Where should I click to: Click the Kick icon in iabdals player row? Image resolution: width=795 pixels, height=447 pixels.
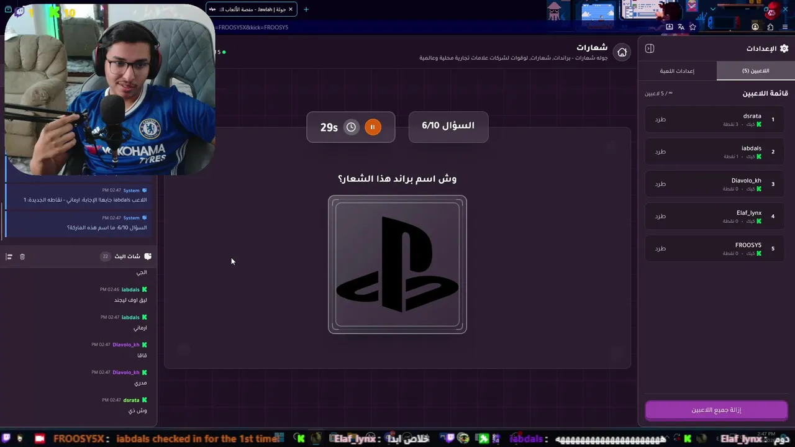point(759,157)
